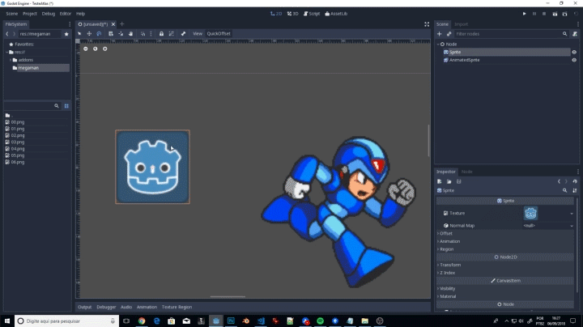Viewport: 583px width, 327px height.
Task: Click the group children icon beside lock
Action: coord(171,34)
